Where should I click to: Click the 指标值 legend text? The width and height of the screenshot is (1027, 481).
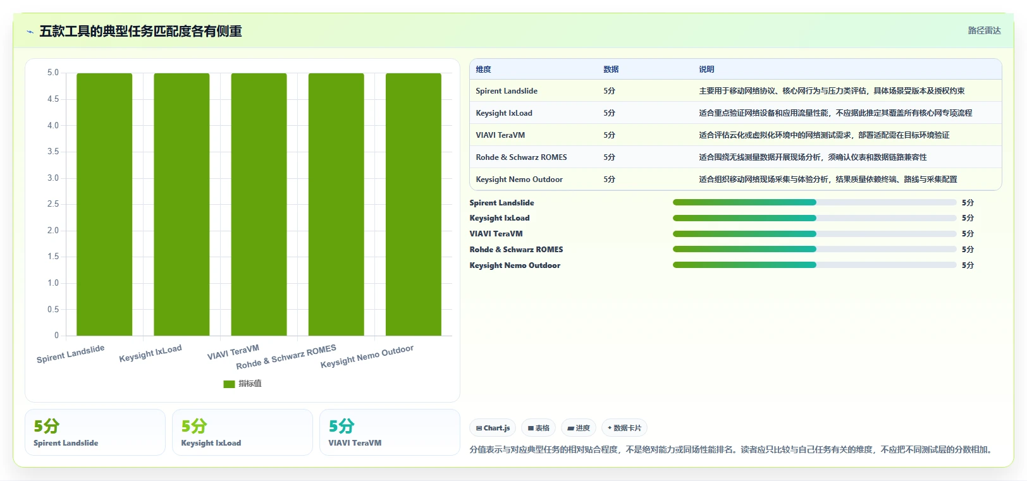tap(250, 384)
